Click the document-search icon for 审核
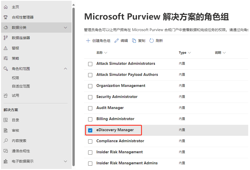The height and width of the screenshot is (170, 250). 6,130
